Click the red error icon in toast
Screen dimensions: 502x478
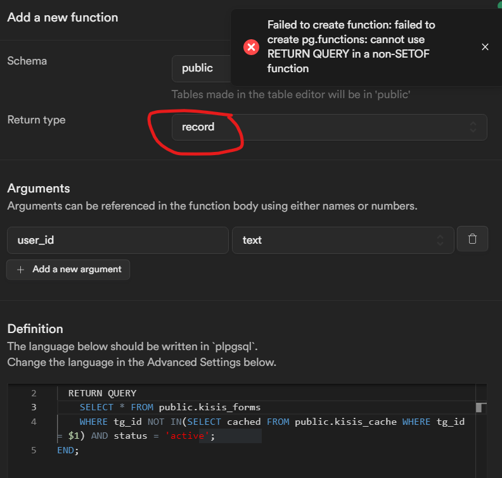[x=251, y=47]
